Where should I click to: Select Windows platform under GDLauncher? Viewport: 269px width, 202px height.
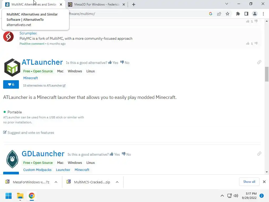pyautogui.click(x=75, y=163)
